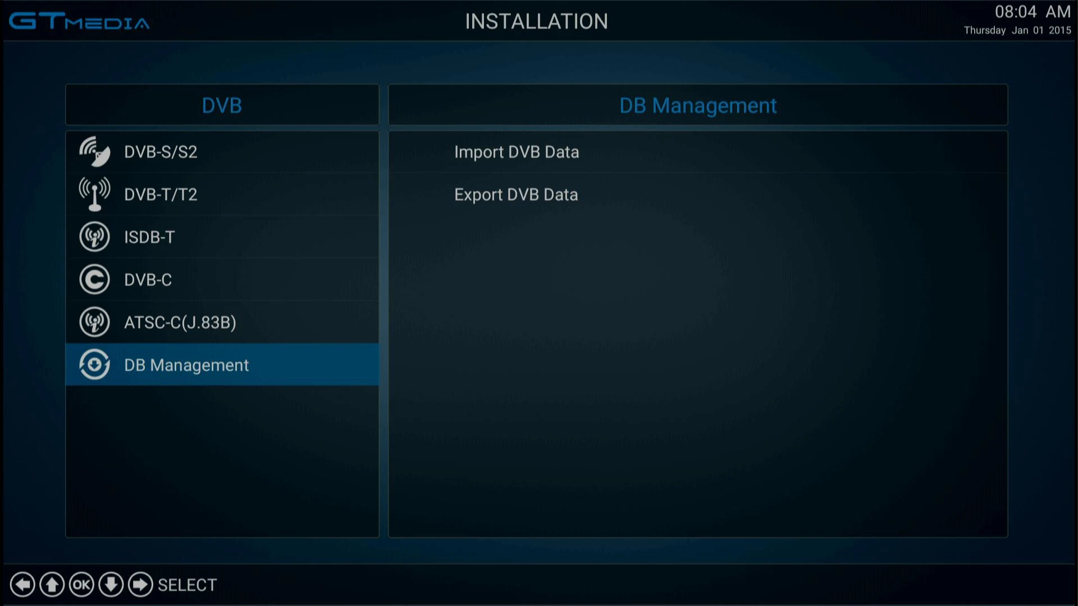Select the DB Management menu entry
This screenshot has height=606, width=1078.
222,365
